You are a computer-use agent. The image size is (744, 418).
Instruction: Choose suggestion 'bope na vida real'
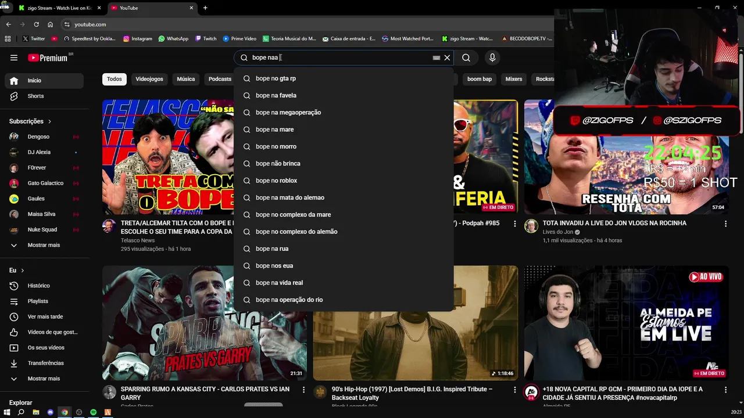pyautogui.click(x=344, y=283)
